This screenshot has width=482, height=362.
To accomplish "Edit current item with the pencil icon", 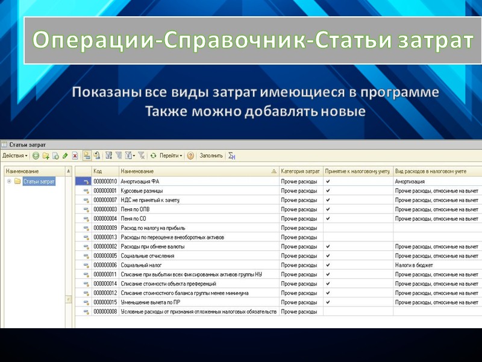I will [65, 156].
